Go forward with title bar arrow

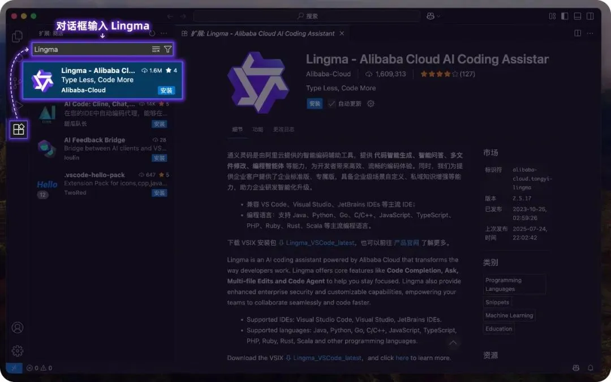(183, 16)
